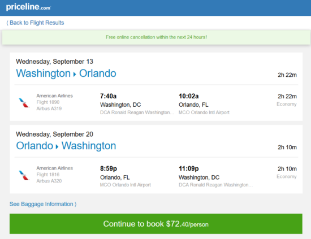Click arrow between Washington and Orlando heading
The image size is (311, 239).
tap(75, 75)
